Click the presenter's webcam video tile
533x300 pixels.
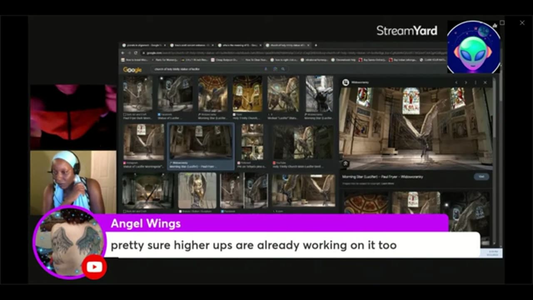pyautogui.click(x=73, y=182)
